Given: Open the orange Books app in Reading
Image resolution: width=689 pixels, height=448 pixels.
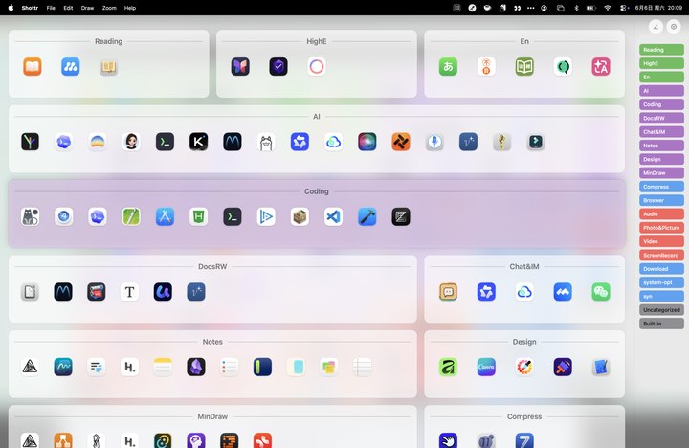Looking at the screenshot, I should tap(33, 67).
